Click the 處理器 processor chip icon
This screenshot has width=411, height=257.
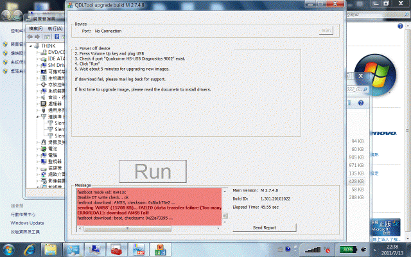pyautogui.click(x=44, y=103)
